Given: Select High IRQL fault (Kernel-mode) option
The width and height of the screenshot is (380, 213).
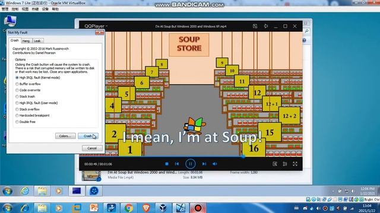Looking at the screenshot, I should (x=37, y=78).
